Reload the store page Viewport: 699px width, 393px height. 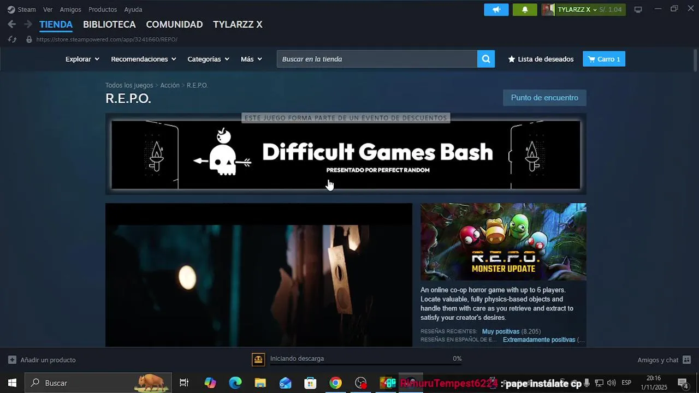click(x=13, y=39)
